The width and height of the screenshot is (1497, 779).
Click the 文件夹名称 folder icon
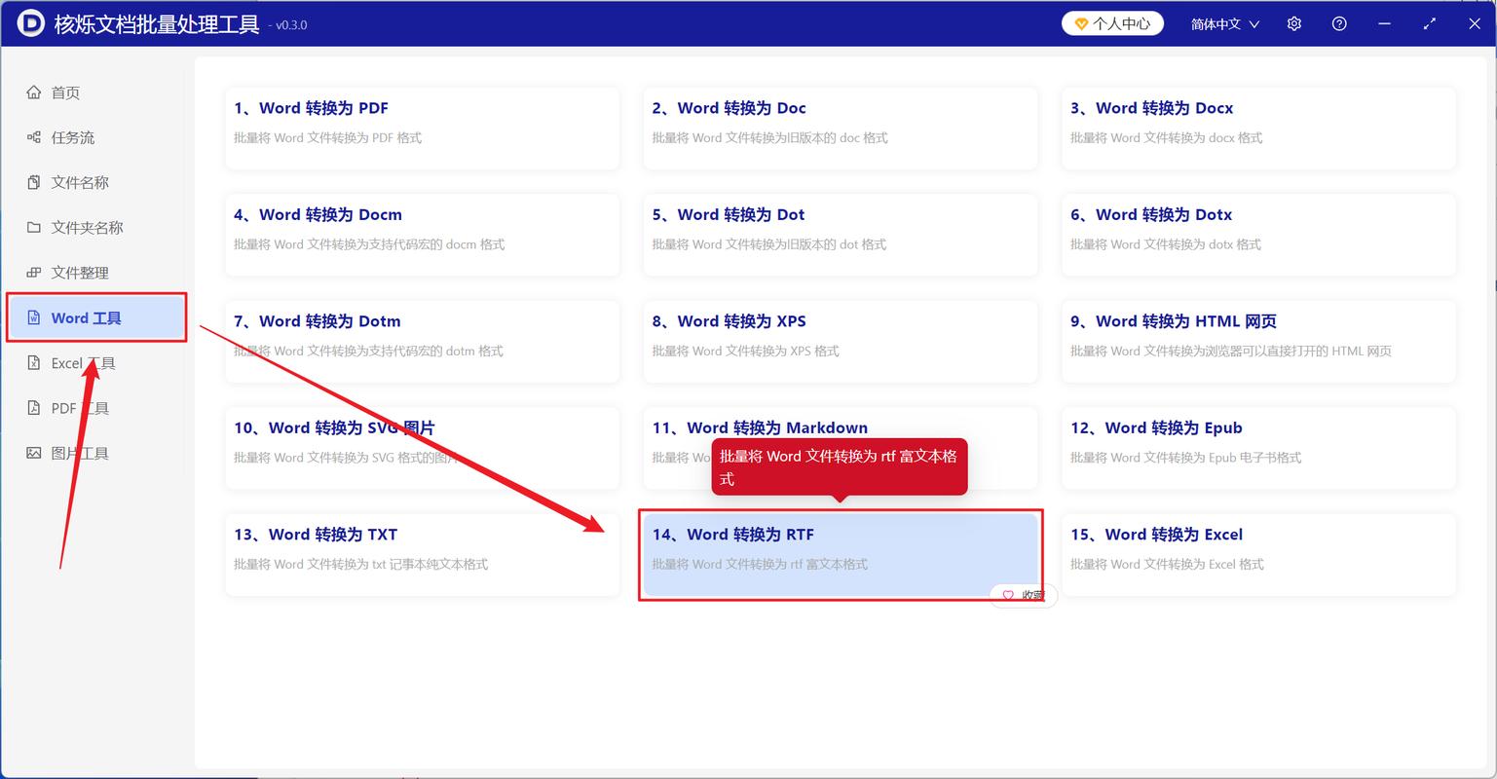[x=34, y=227]
